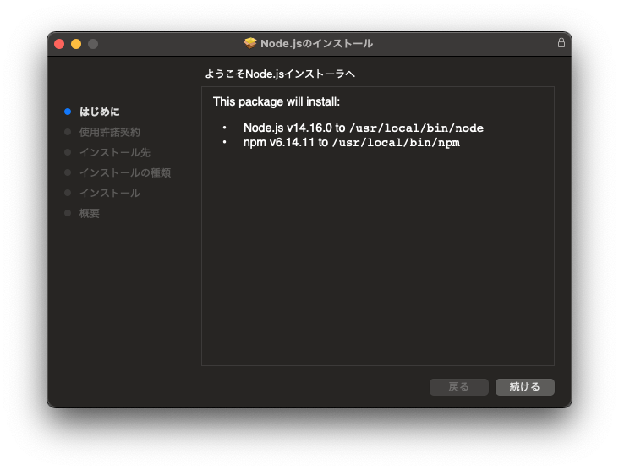Click 'This package will install:' text

[x=277, y=101]
